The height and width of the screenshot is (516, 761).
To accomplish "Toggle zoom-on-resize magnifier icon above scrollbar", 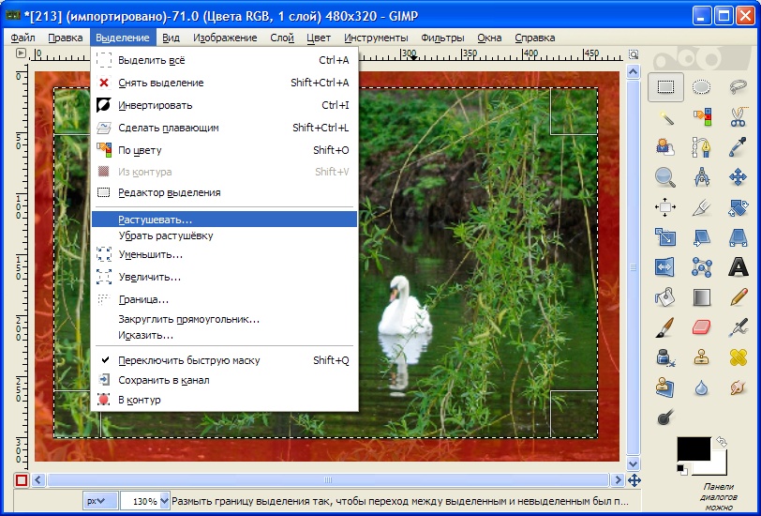I will pyautogui.click(x=634, y=53).
